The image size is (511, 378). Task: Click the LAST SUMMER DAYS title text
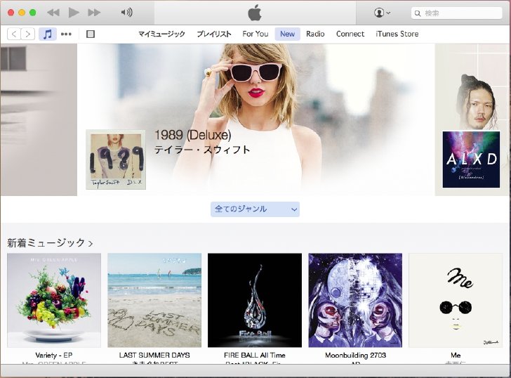point(154,356)
